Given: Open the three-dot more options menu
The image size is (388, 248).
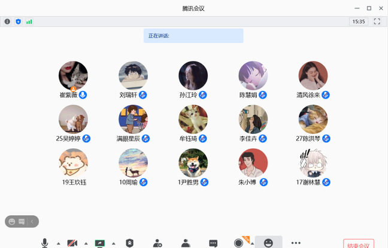Looking at the screenshot, I should pos(296,243).
